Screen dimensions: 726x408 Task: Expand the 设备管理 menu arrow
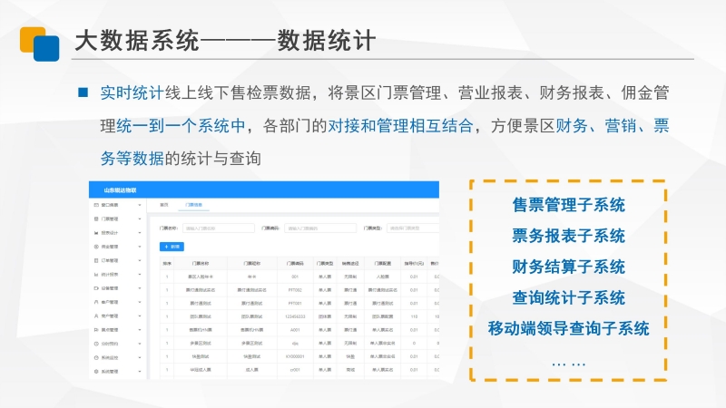(140, 288)
